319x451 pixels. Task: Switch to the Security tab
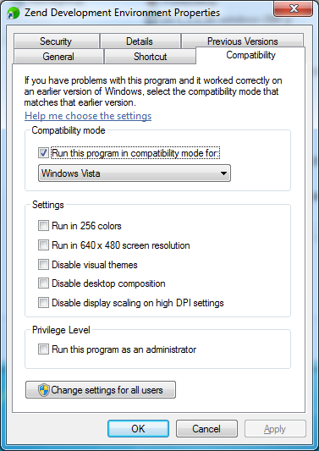56,41
